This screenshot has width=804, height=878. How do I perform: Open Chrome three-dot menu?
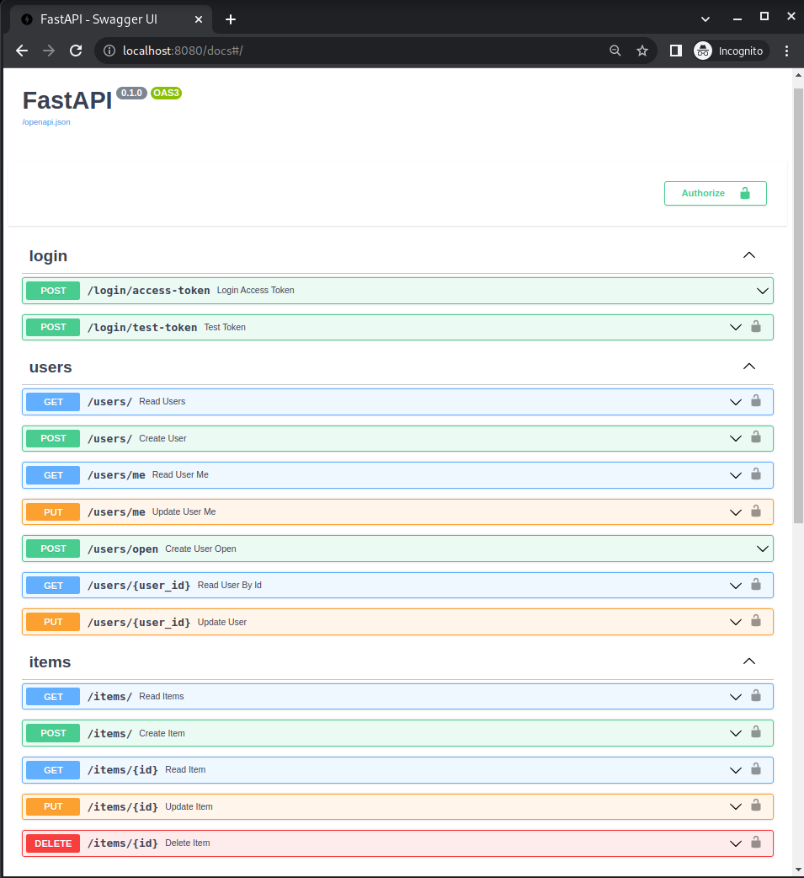click(x=786, y=51)
